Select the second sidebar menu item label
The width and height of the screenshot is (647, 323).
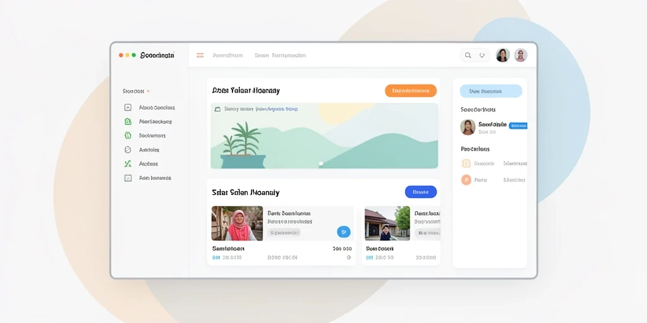[155, 122]
